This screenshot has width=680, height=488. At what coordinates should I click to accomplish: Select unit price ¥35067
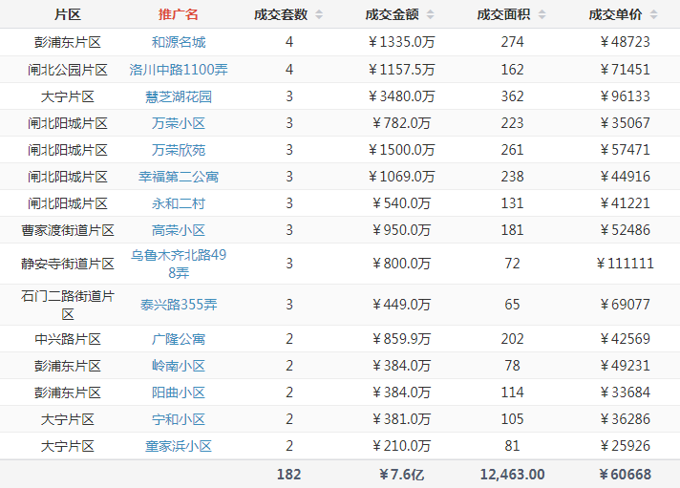[x=625, y=123]
